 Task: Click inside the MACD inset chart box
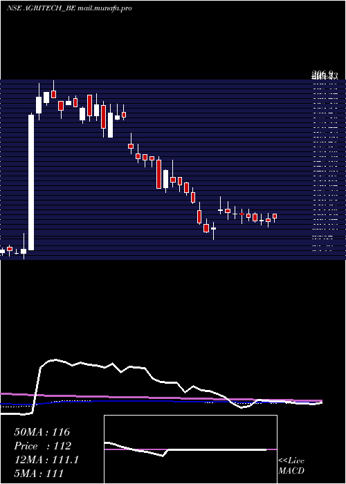click(x=190, y=449)
